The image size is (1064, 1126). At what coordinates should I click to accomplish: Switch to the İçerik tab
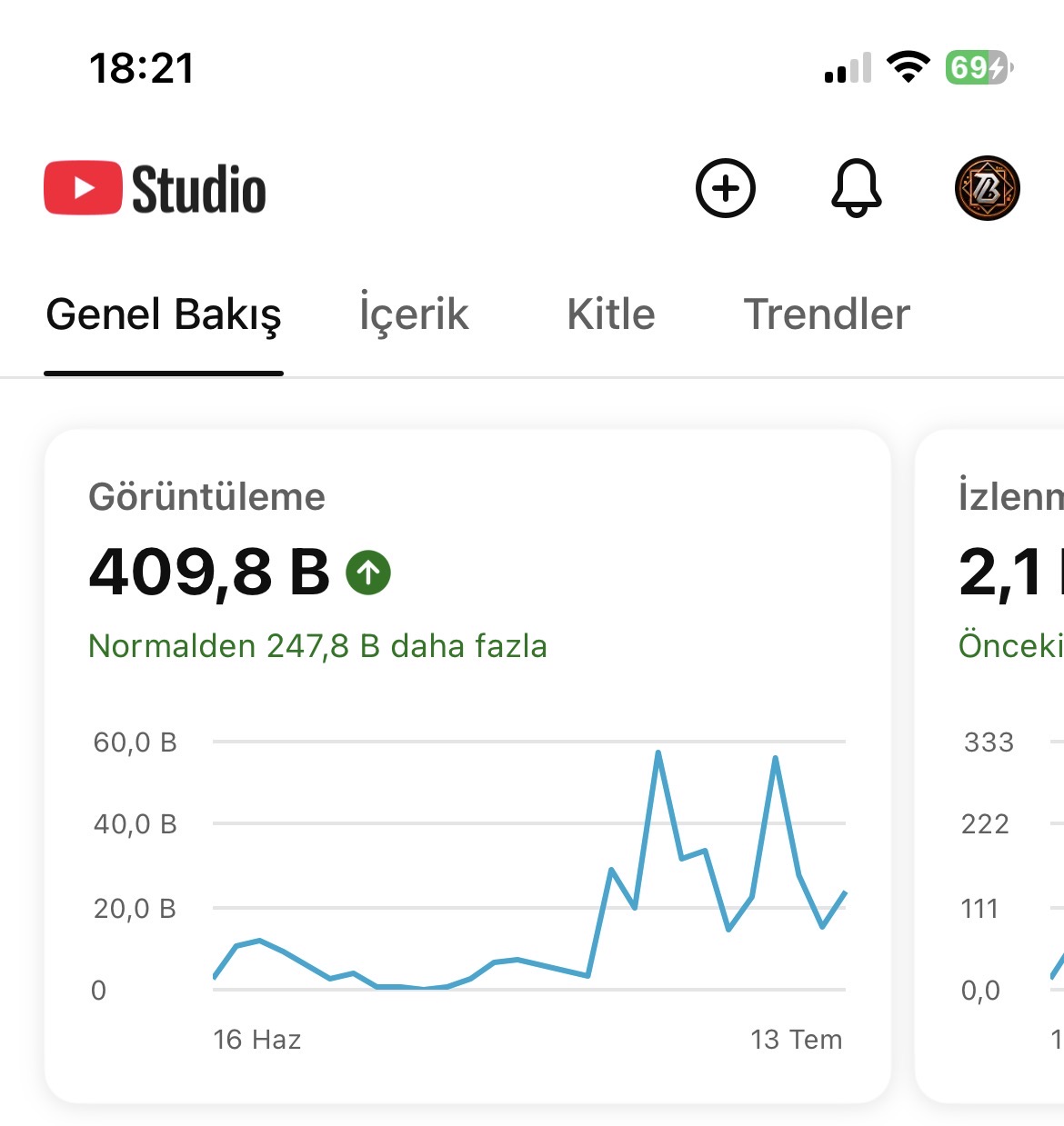point(414,315)
